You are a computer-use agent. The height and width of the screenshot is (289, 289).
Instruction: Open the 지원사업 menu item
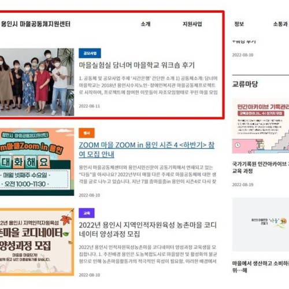pos(192,24)
